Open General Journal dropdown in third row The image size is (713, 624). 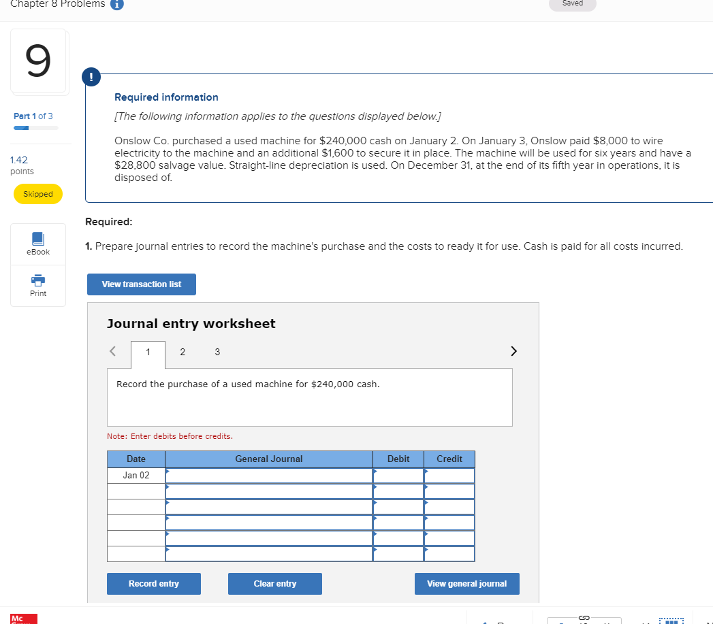269,507
